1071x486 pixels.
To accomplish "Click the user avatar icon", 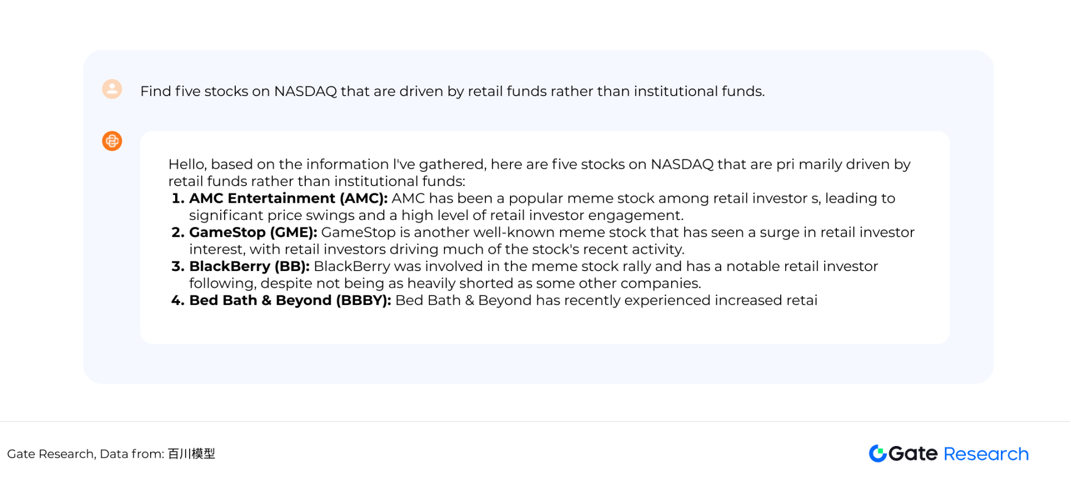I will [x=112, y=89].
